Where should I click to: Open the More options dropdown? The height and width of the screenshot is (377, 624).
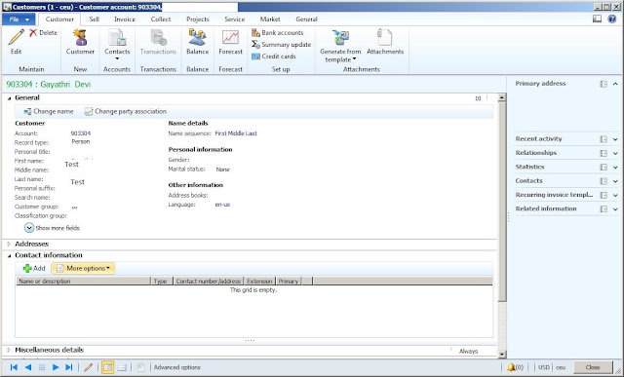(83, 269)
